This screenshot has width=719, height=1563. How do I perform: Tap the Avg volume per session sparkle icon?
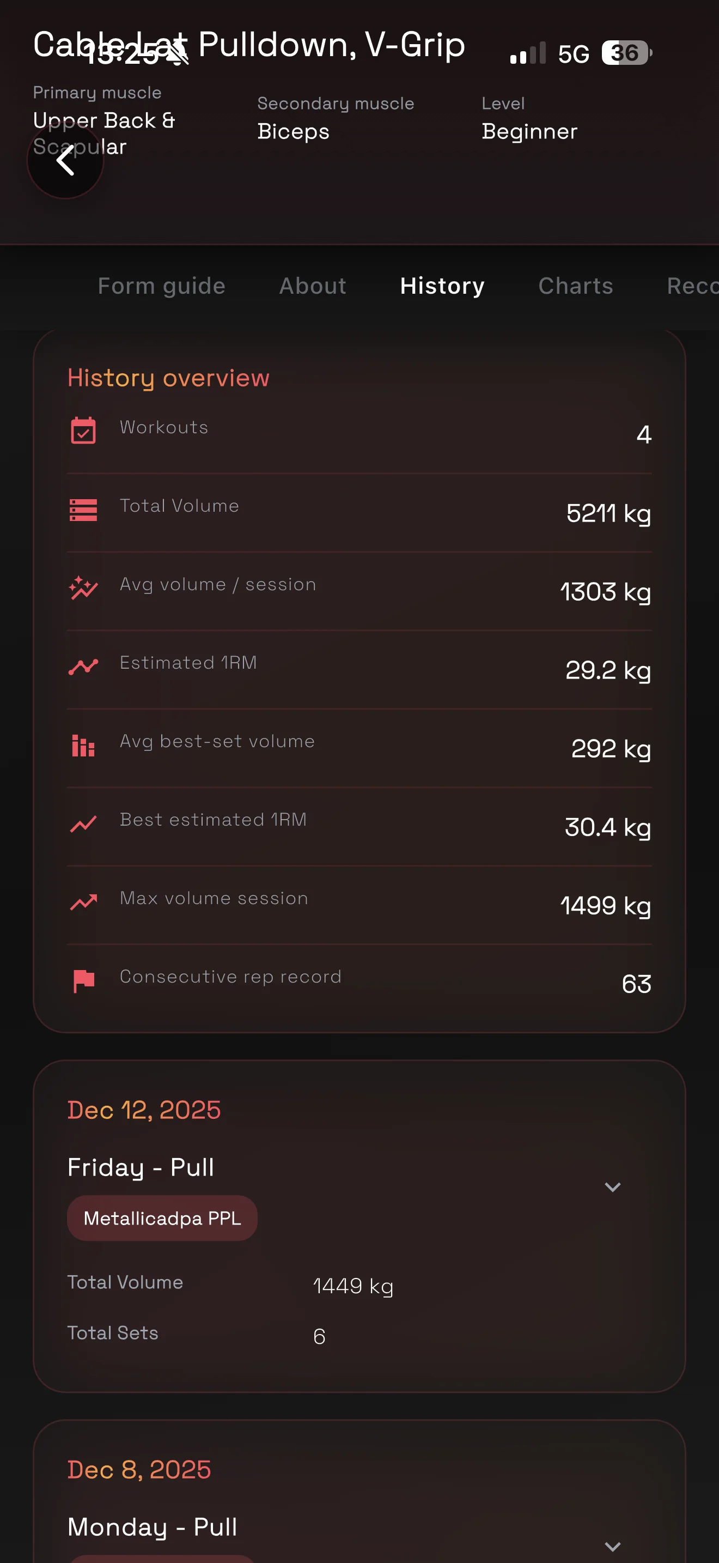tap(83, 588)
